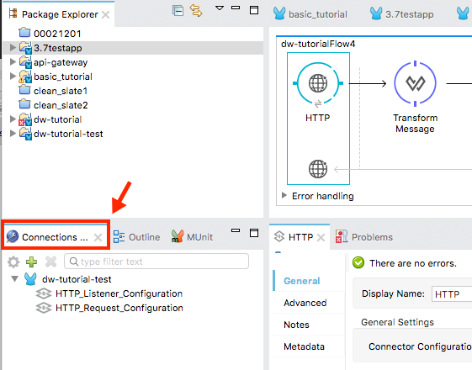This screenshot has height=370, width=472.
Task: Click the dw-tutorialFlow4 flow title
Action: (318, 44)
